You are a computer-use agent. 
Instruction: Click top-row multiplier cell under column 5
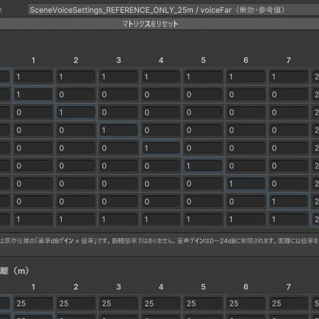pyautogui.click(x=203, y=76)
